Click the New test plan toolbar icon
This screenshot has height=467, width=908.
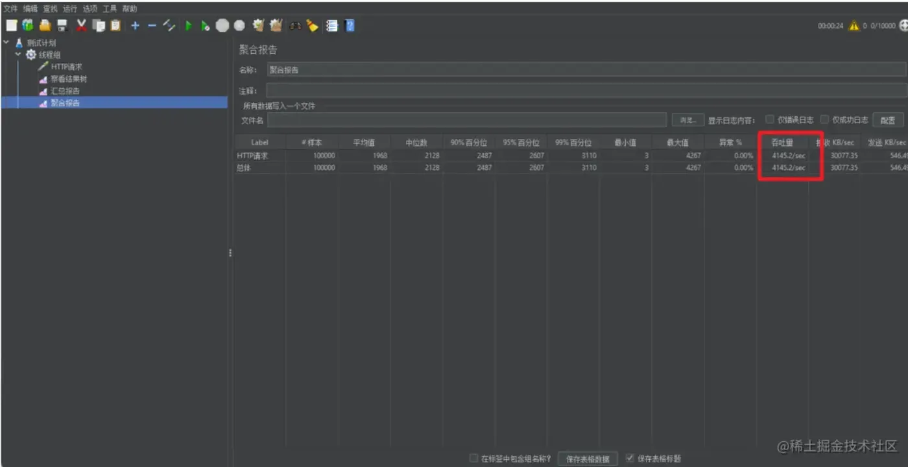(12, 25)
